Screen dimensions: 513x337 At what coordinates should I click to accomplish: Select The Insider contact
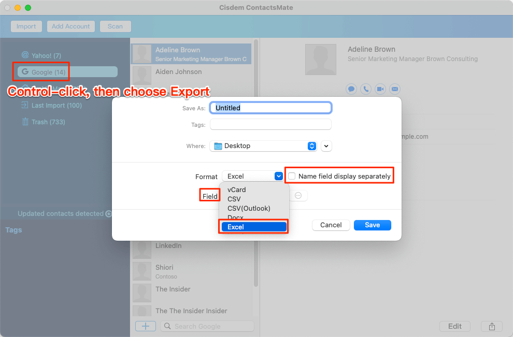coord(191,292)
